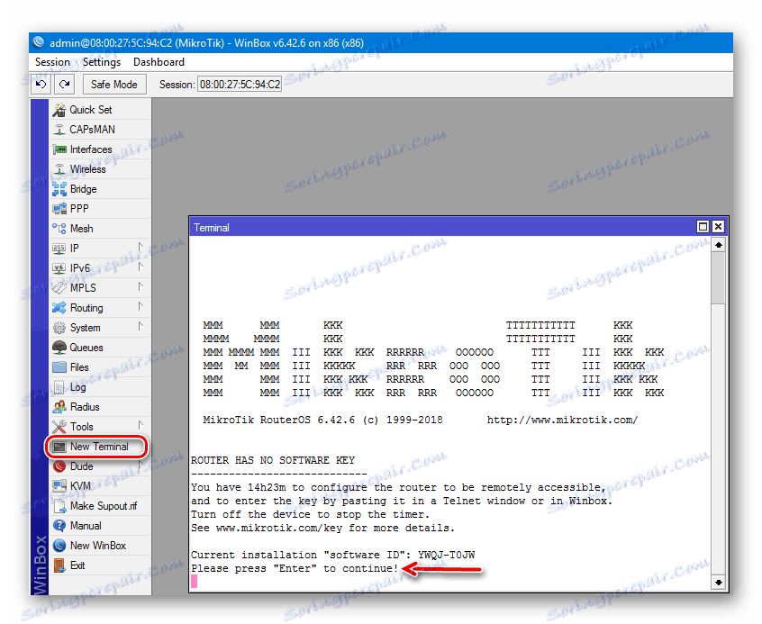Expand the MPLS submenu arrow
This screenshot has height=624, width=762.
[x=141, y=286]
